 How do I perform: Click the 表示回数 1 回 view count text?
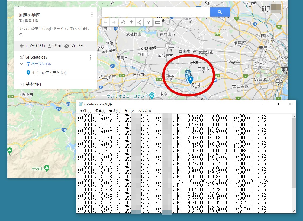pyautogui.click(x=28, y=21)
